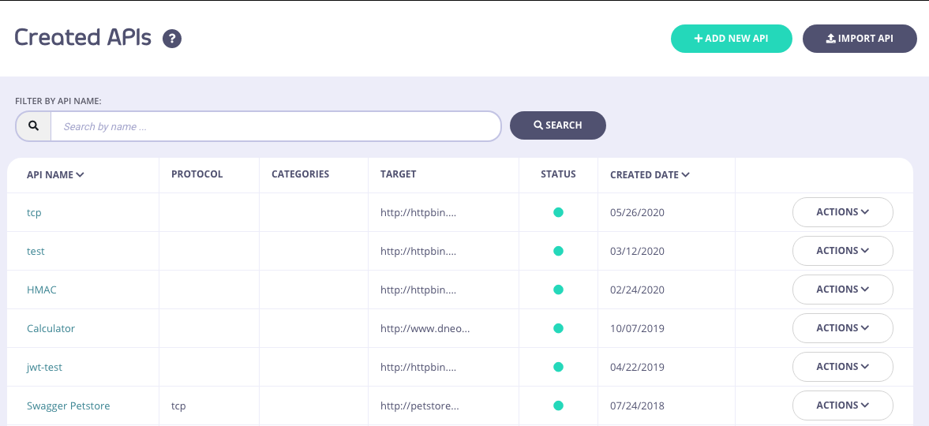
Task: Focus the Search by name input field
Action: tap(275, 126)
